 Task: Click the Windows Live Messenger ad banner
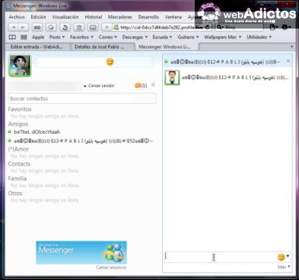[81, 253]
